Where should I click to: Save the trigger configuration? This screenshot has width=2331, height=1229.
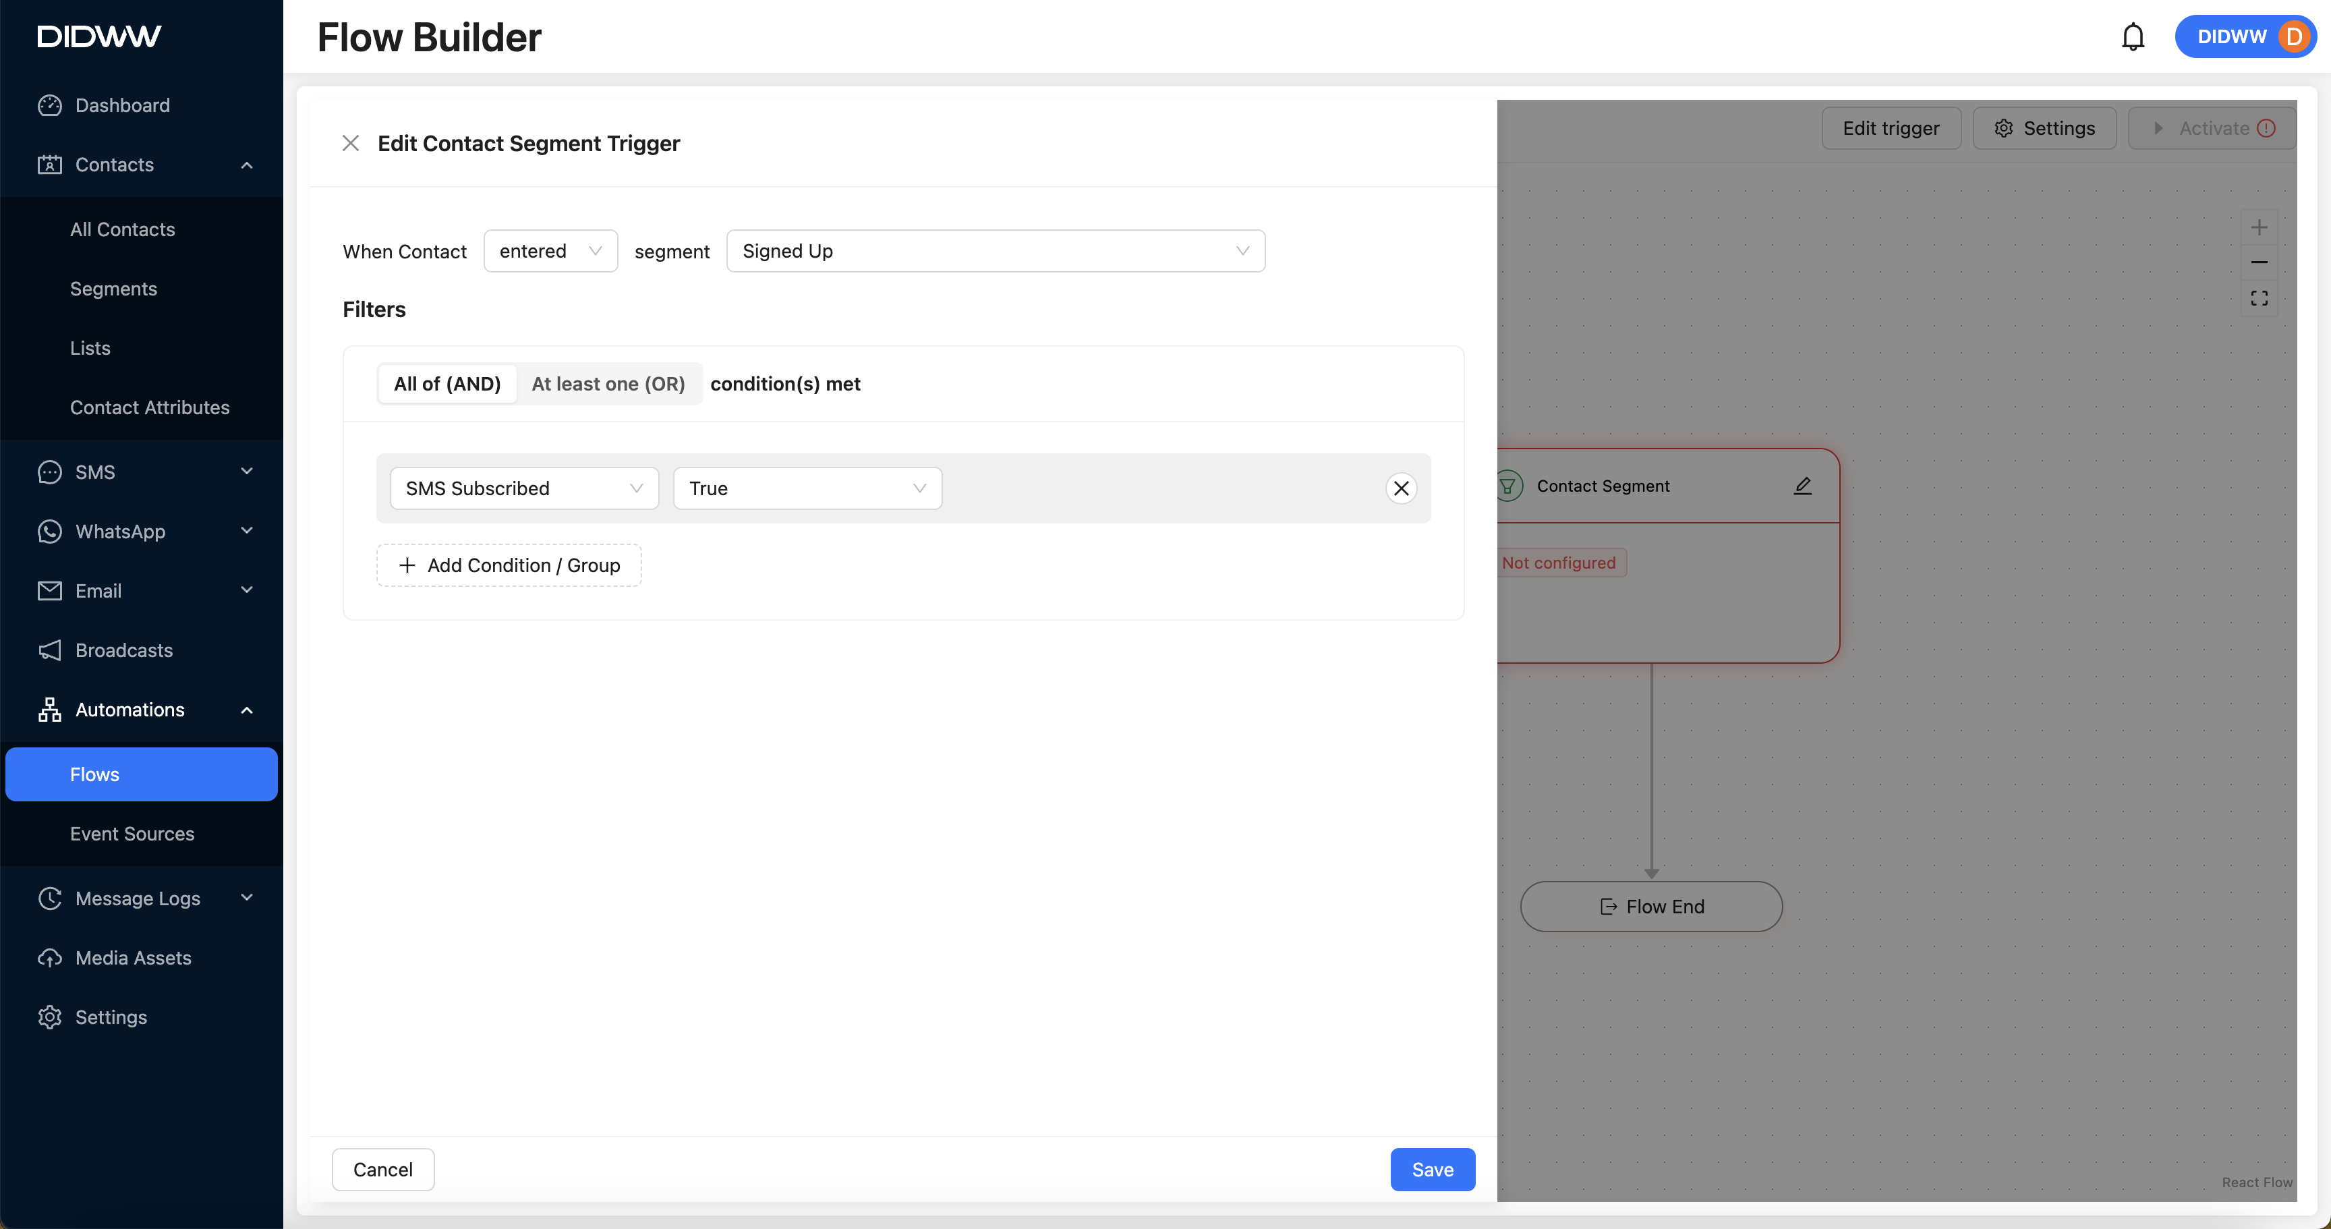click(1431, 1169)
